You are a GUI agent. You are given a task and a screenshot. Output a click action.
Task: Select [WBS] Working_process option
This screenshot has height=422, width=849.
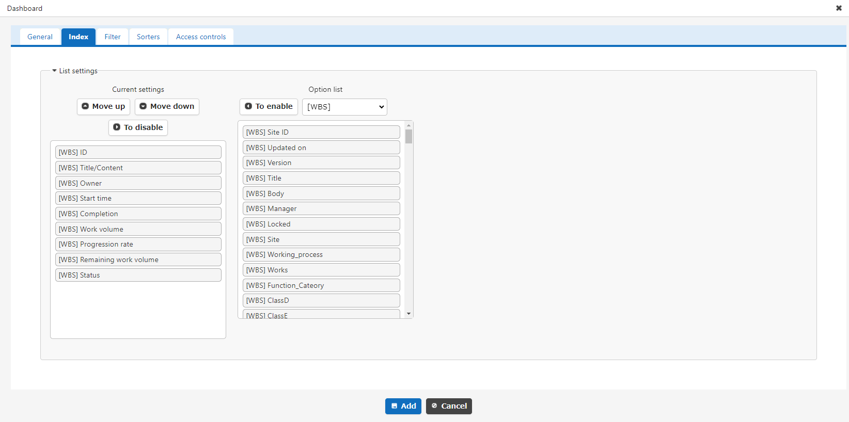[321, 254]
